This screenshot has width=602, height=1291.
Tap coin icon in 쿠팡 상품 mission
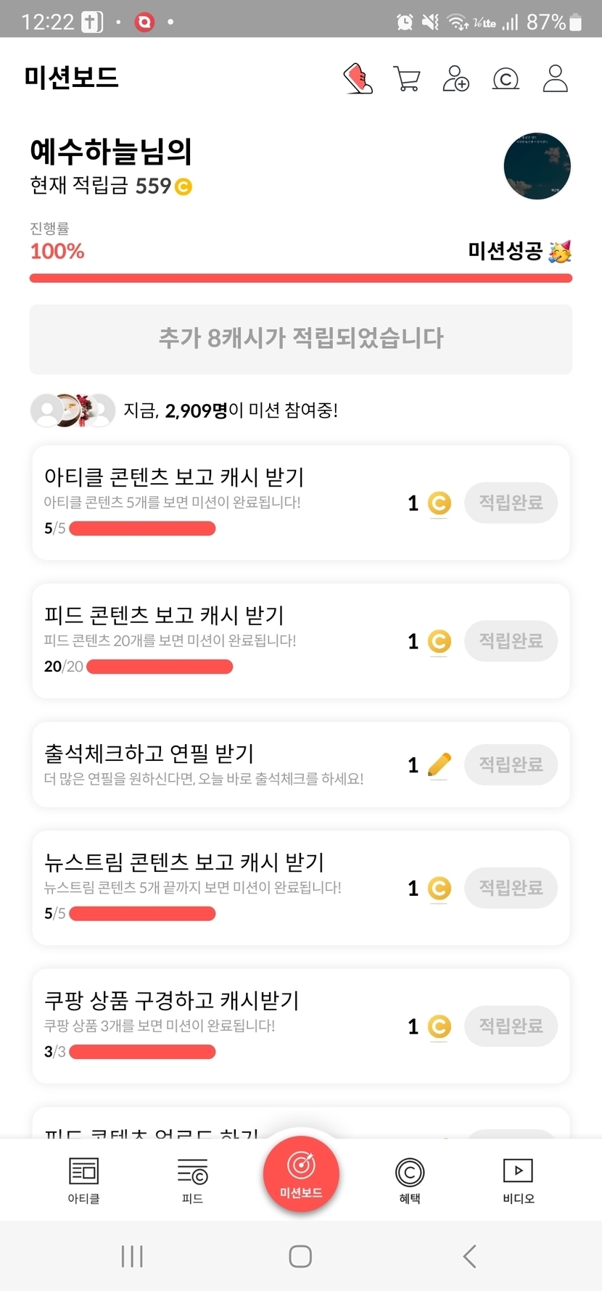[x=439, y=1026]
